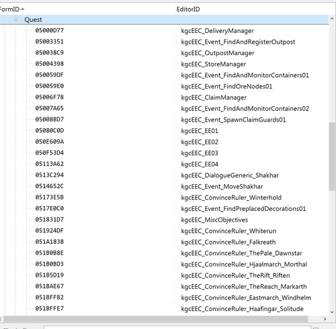The height and width of the screenshot is (329, 336).
Task: Click kgcEEC_ConvinceRuler_Whiterun editor ID
Action: (228, 231)
